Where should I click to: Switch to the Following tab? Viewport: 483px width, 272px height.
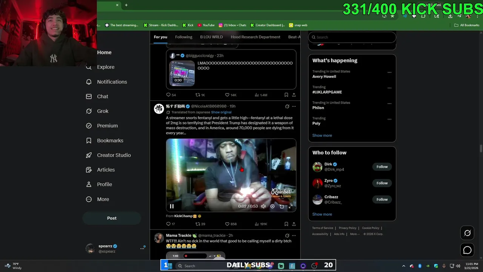[x=184, y=37]
